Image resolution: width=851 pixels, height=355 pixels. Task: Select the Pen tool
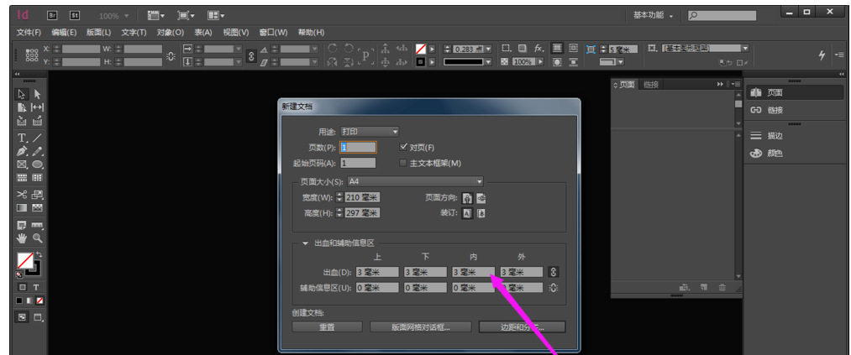click(x=22, y=151)
